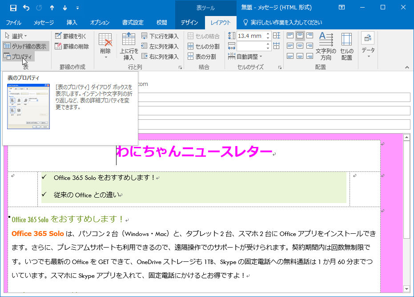The image size is (414, 297).
Task: Click the Tell Me search box
Action: 282,22
